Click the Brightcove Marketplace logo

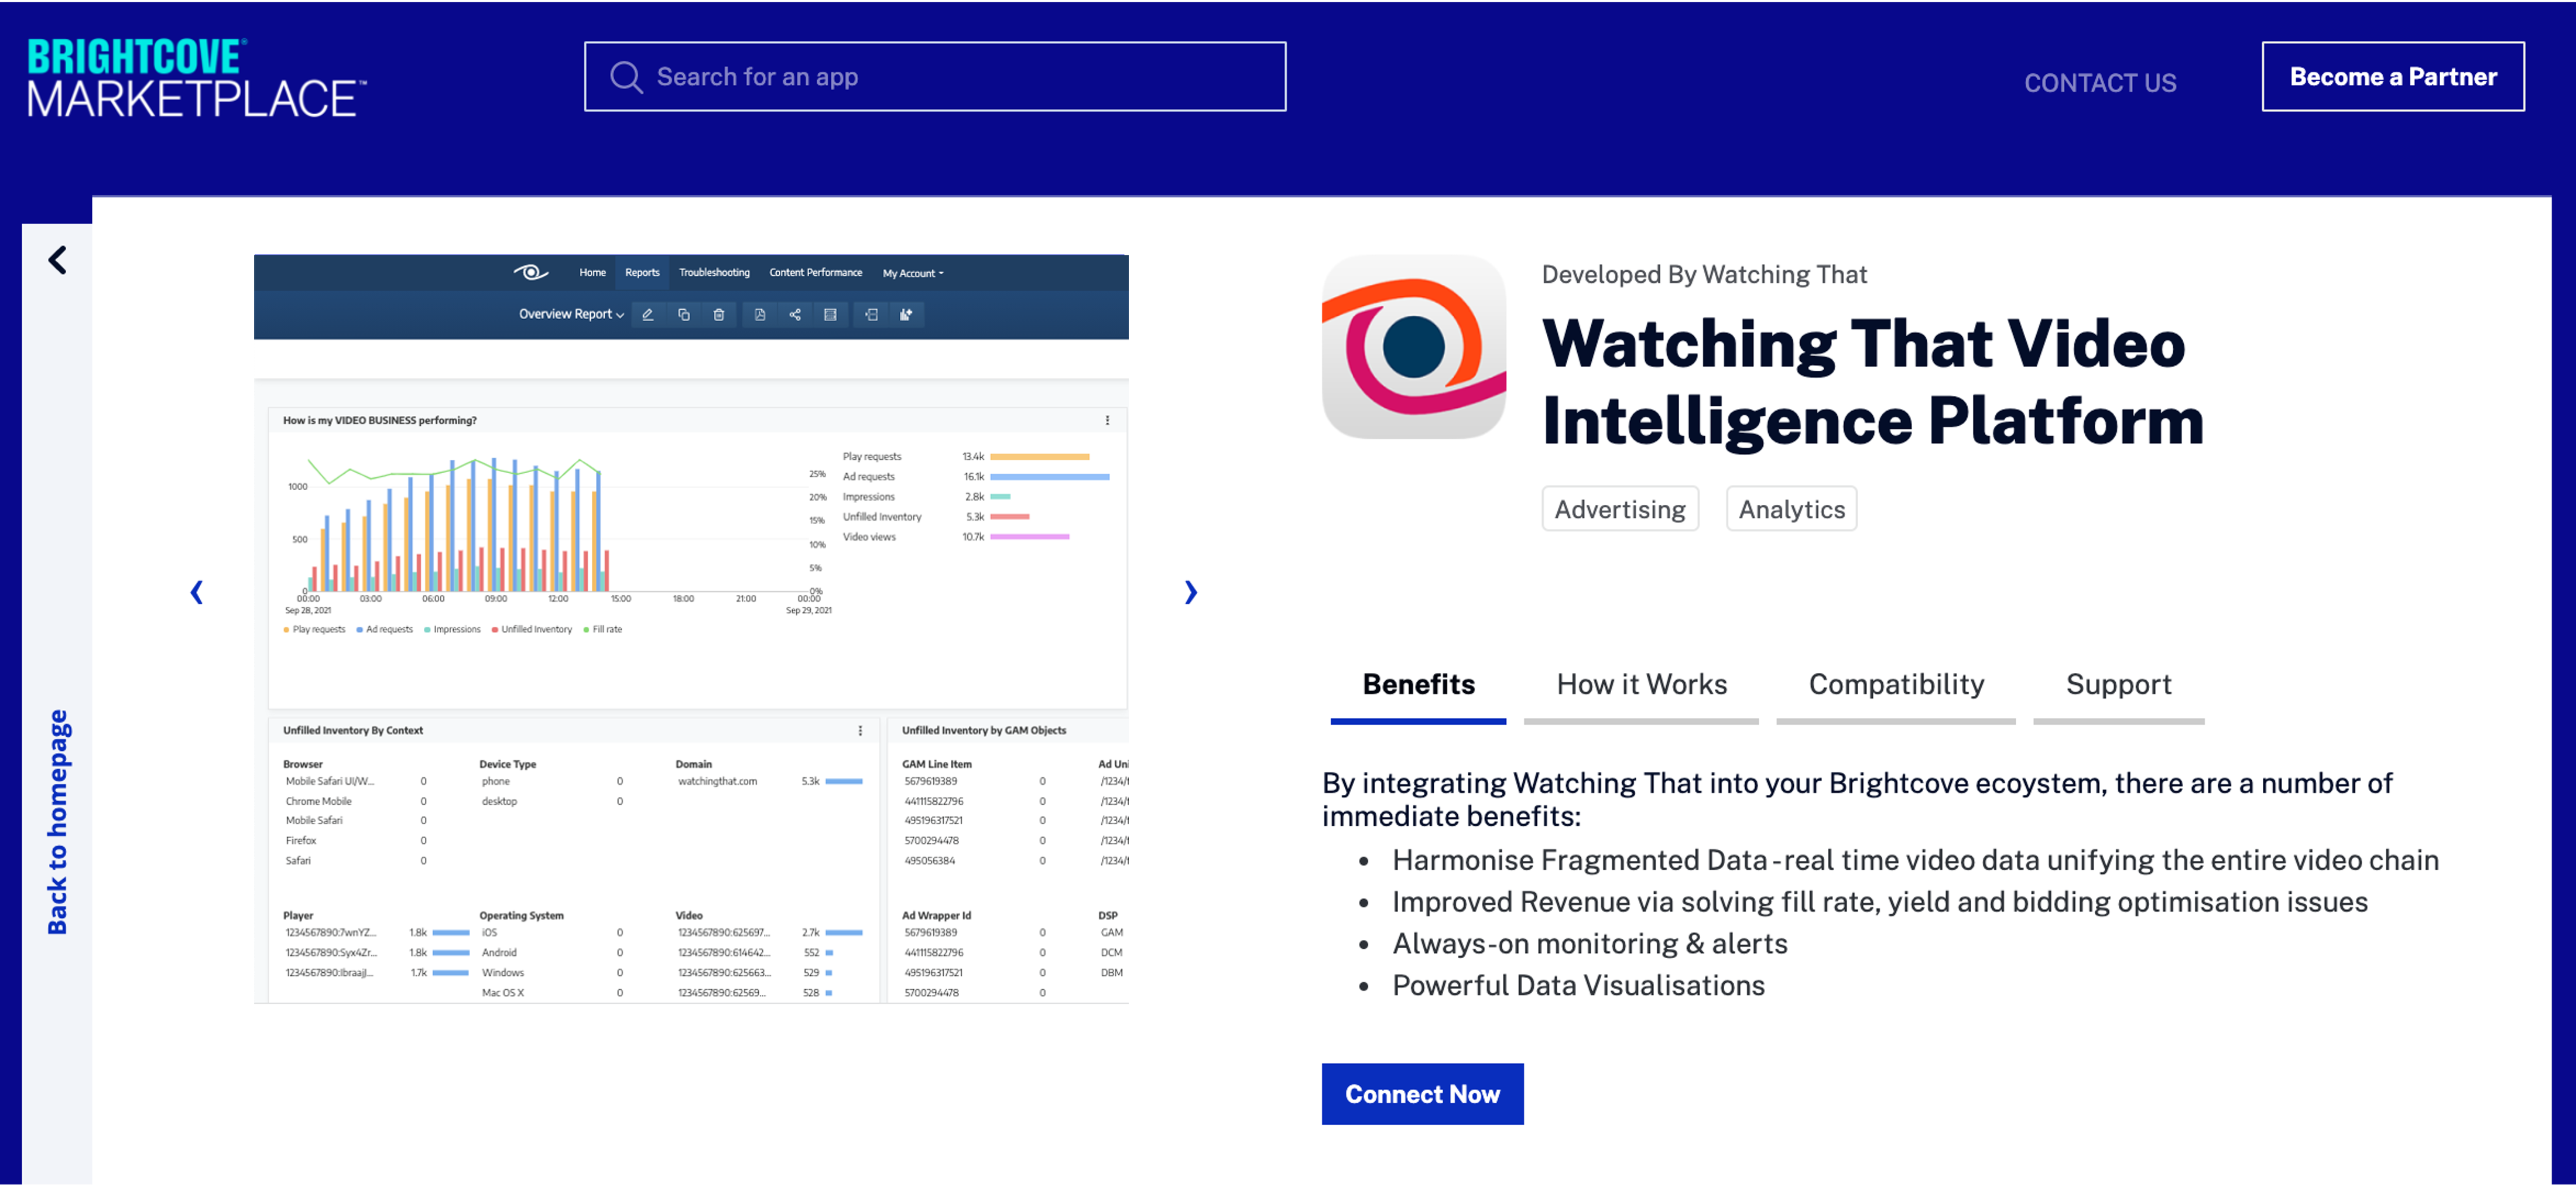pyautogui.click(x=197, y=78)
